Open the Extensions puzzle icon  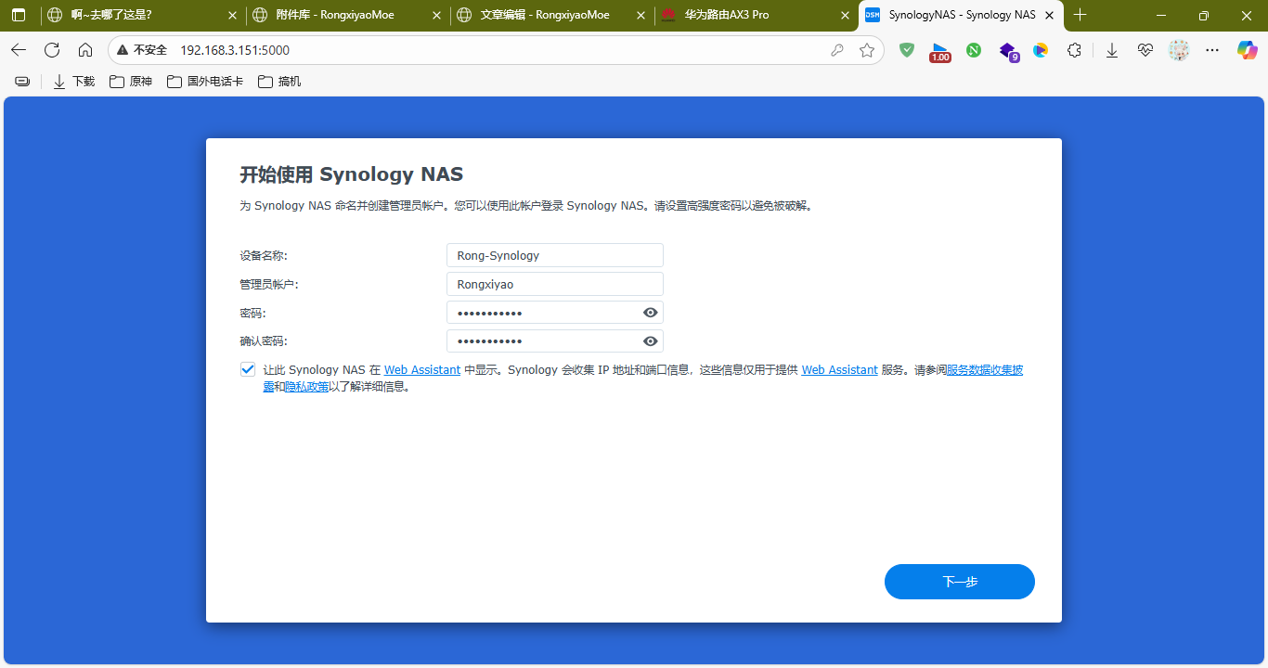tap(1074, 50)
